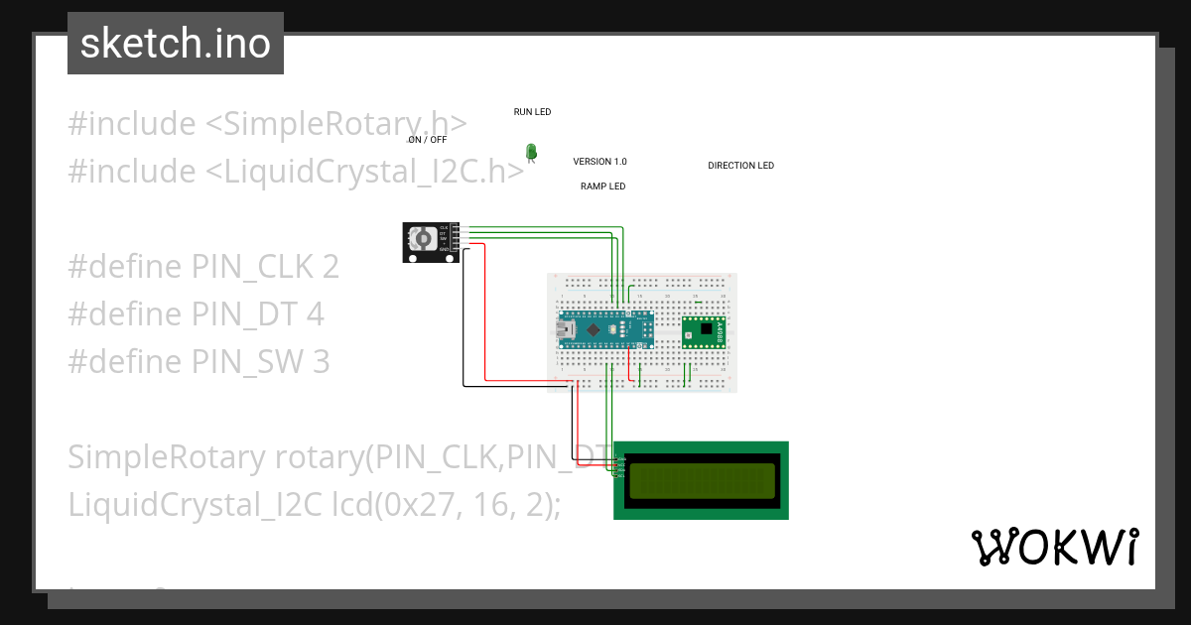Screen dimensions: 1191x625
Task: Click the #define PIN_CLK 2 code line
Action: tap(203, 267)
